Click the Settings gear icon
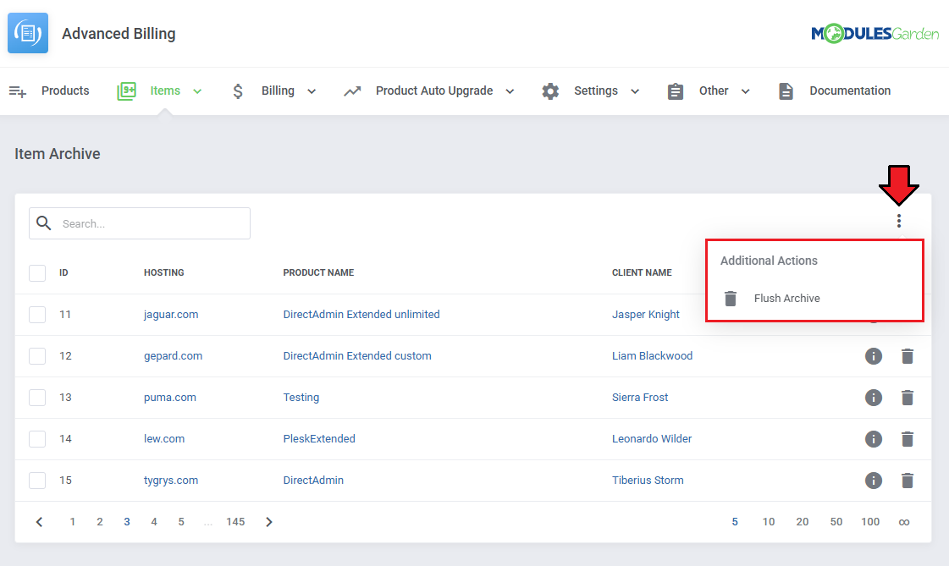949x566 pixels. click(550, 91)
